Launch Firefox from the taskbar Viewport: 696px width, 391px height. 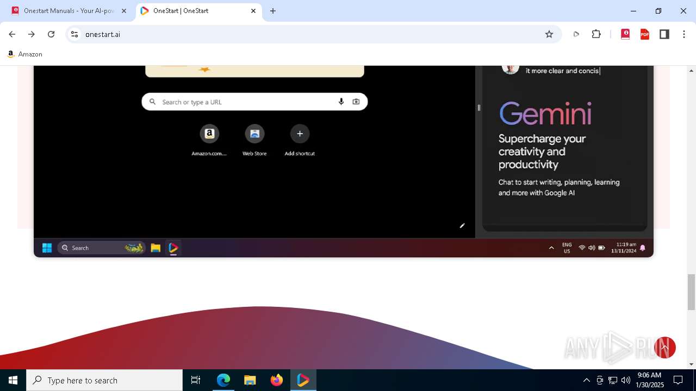[x=277, y=380]
